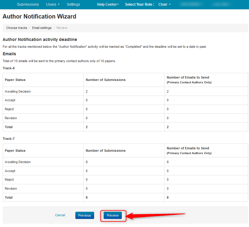Go back to Choose tracks breadcrumb step
Viewport: 249px width, 227px height.
point(17,28)
